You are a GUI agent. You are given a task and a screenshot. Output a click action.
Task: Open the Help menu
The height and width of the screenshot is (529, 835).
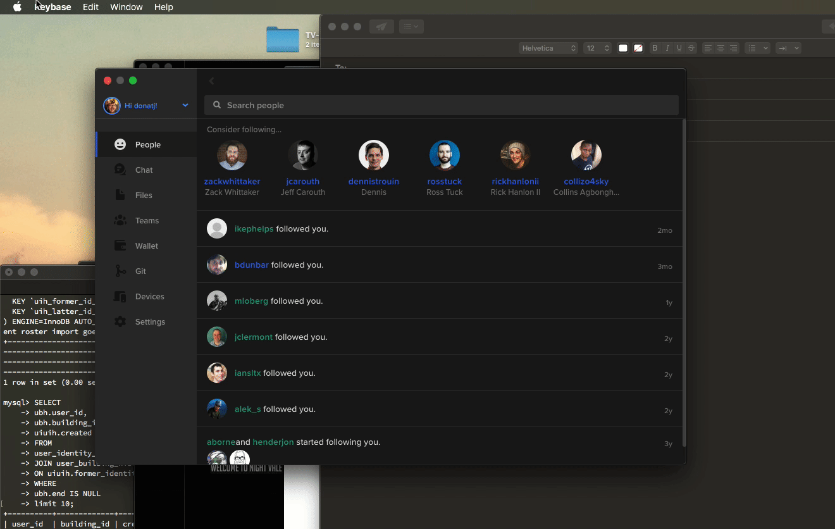point(163,7)
